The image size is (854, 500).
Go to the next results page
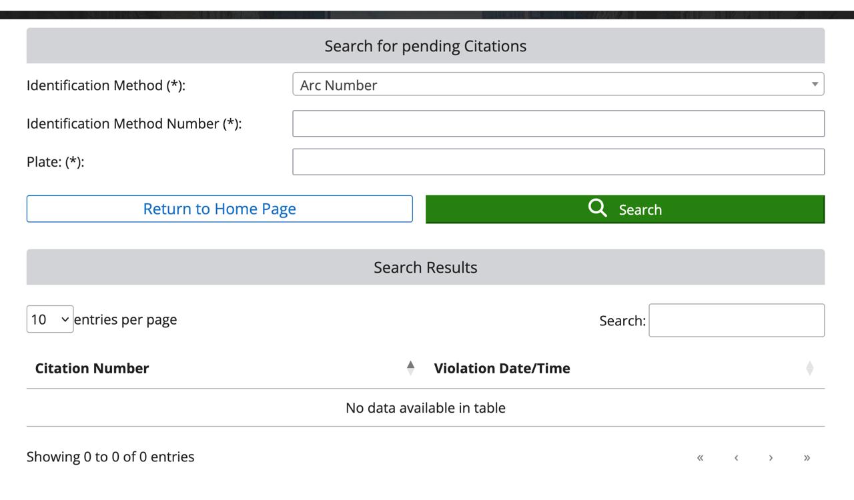click(x=771, y=457)
